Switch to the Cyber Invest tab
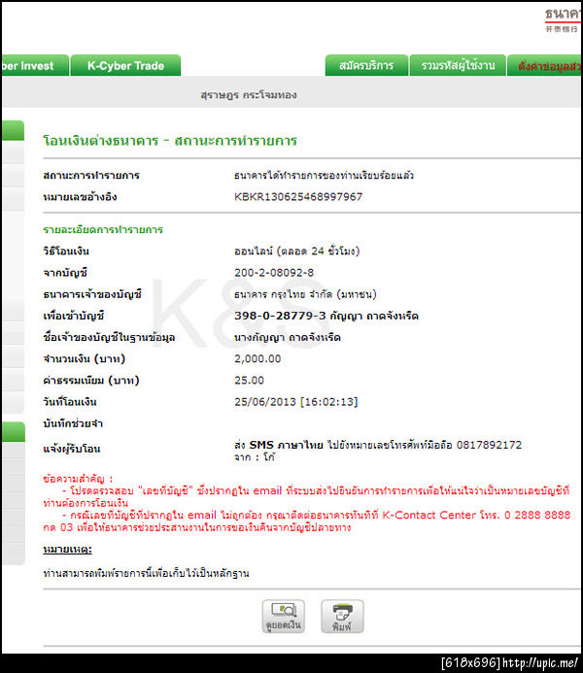 tap(35, 65)
